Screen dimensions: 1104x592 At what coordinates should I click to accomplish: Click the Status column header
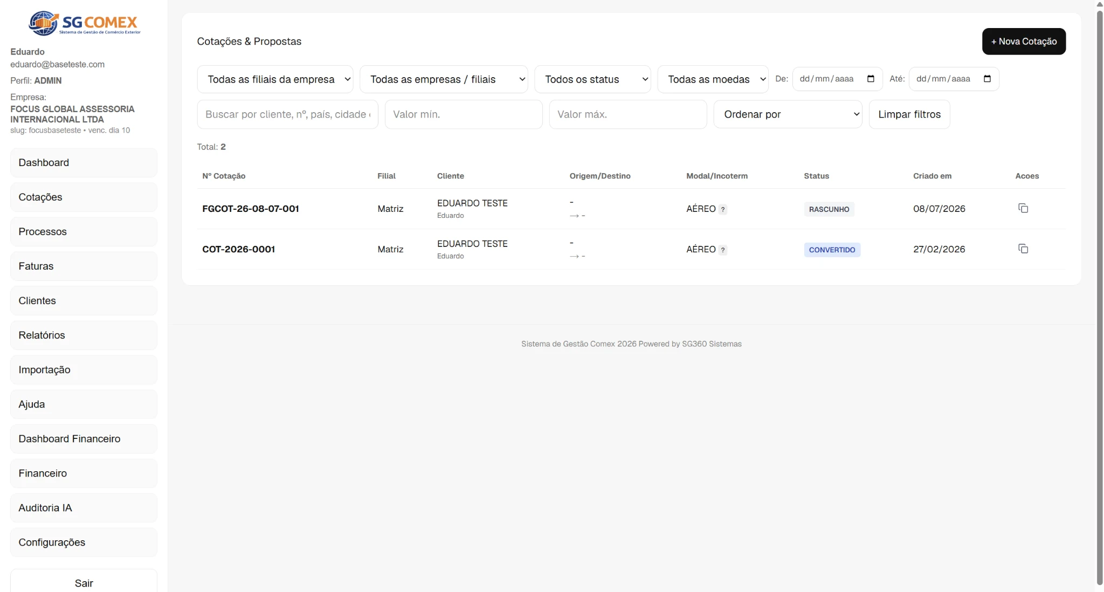click(x=816, y=176)
